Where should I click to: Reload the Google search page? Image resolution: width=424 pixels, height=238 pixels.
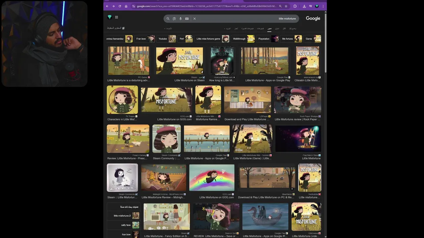tap(120, 6)
